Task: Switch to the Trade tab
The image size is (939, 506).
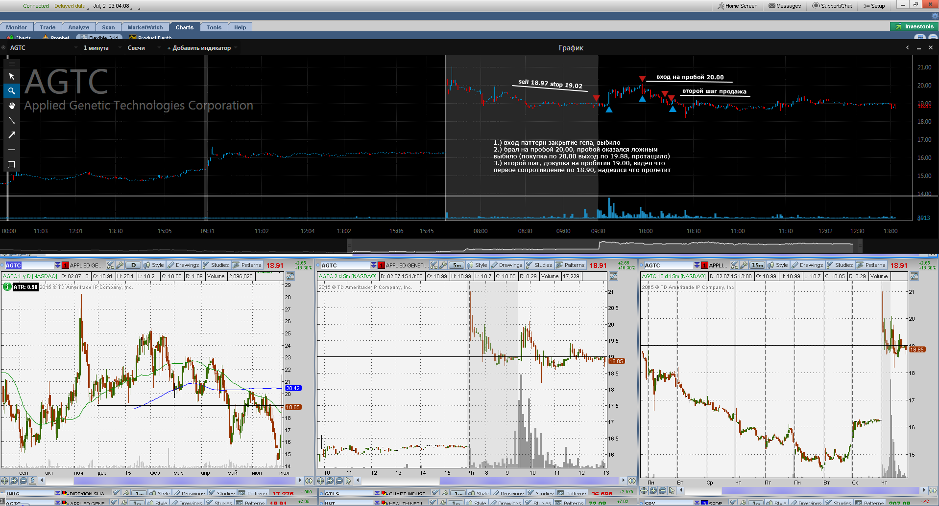Action: click(x=48, y=27)
